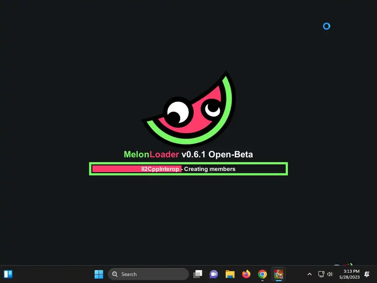Screen dimensions: 377x283
Task: Open network status tray icon
Action: coord(321,274)
